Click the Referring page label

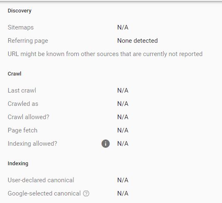point(28,41)
